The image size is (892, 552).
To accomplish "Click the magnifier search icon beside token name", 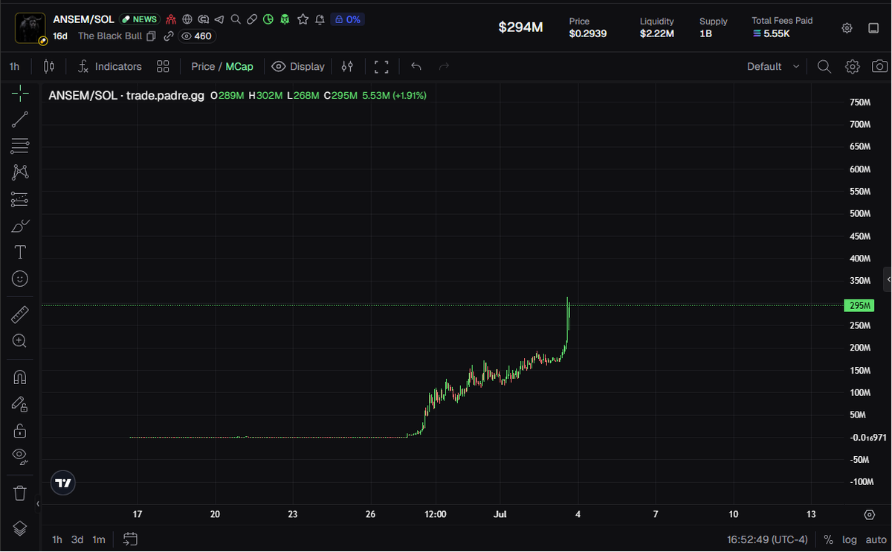I will [x=236, y=19].
